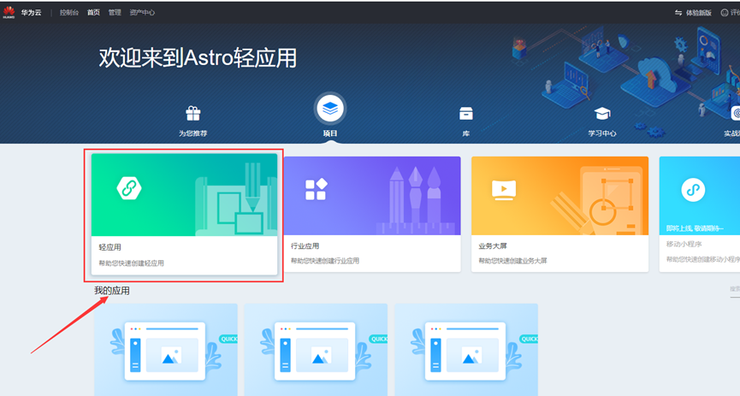Viewport: 740px width, 396px height.
Task: Open 控制台 in top navigation
Action: click(69, 12)
